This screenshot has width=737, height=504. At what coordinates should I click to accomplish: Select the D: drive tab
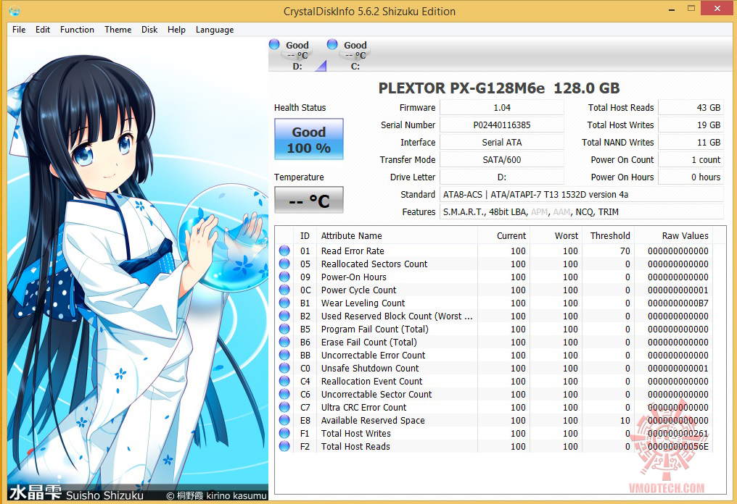(x=297, y=55)
